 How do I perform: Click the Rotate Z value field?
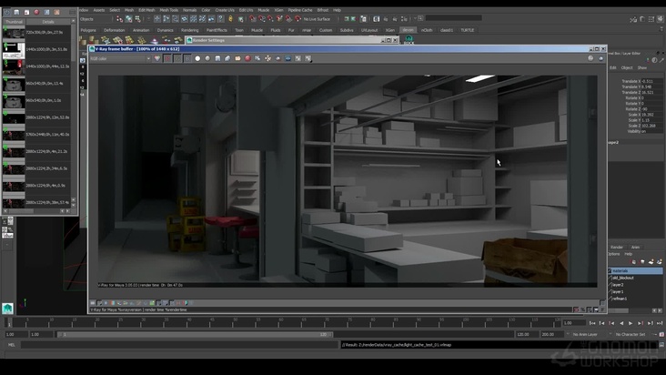651,109
